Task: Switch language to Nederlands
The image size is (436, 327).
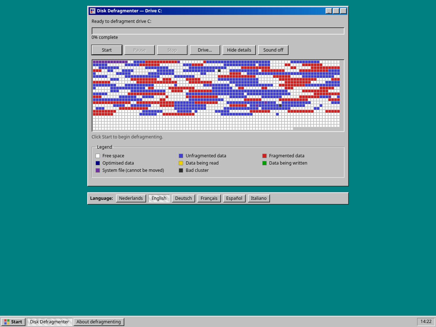Action: coord(131,198)
